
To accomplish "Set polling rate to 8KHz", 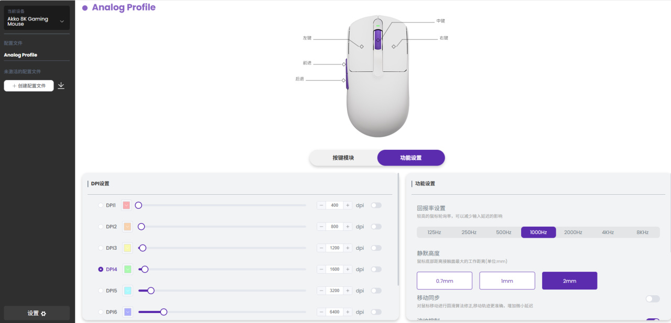I will coord(642,232).
